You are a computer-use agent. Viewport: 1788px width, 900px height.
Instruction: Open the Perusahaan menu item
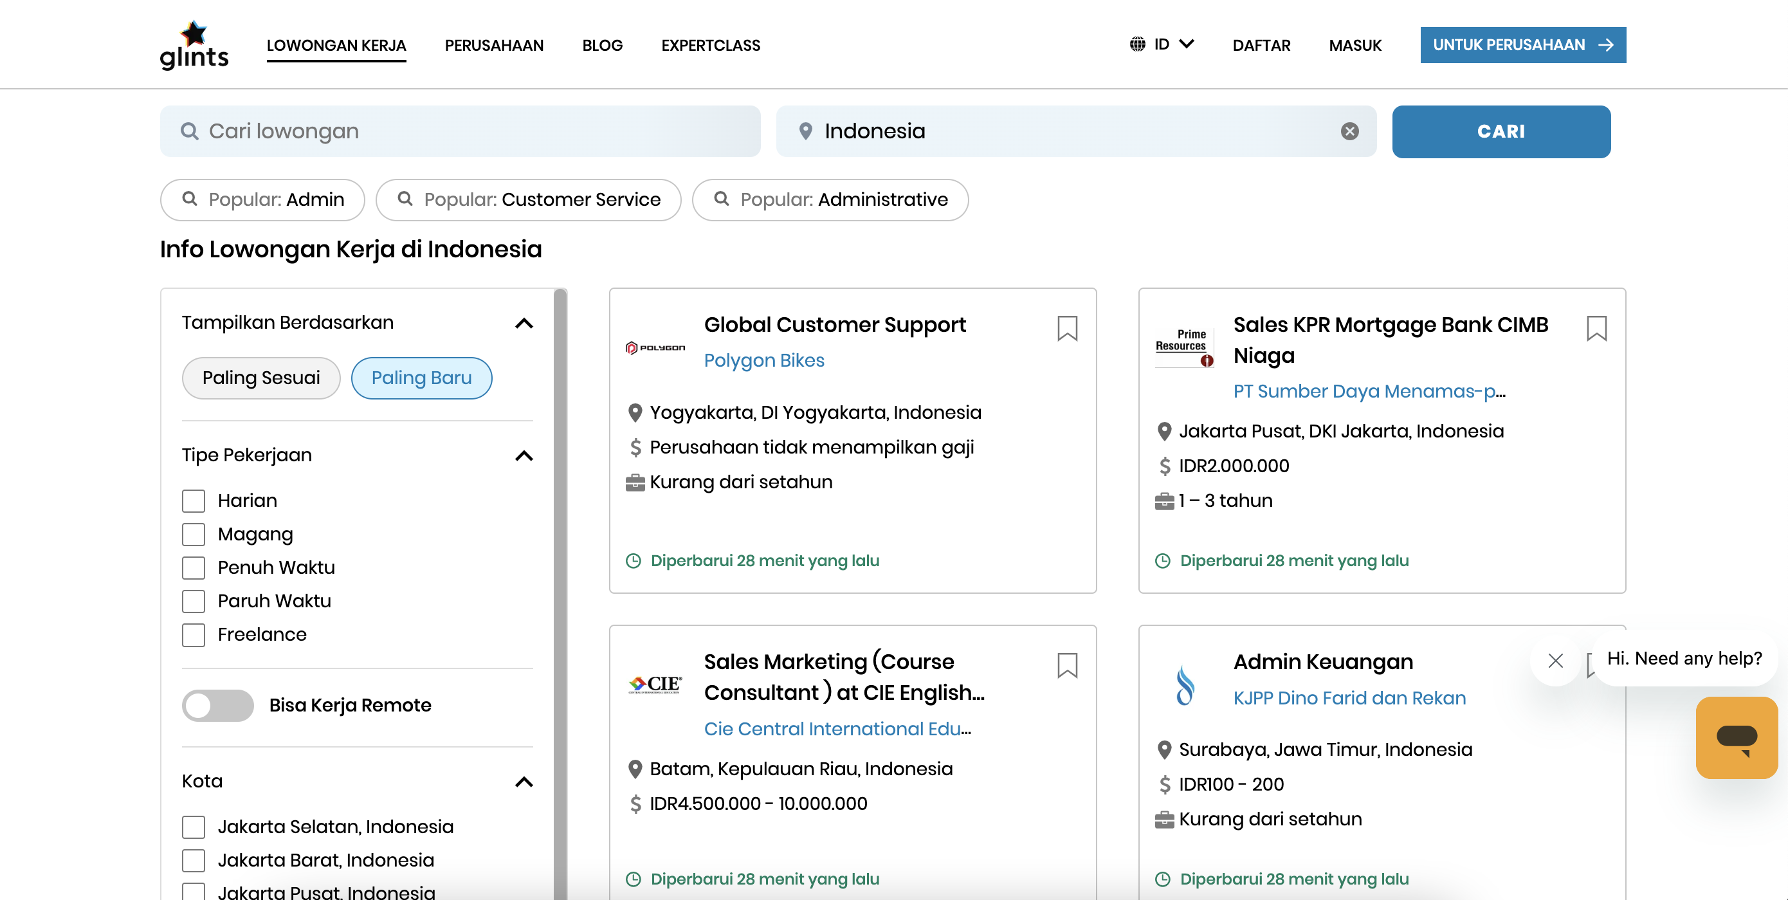click(493, 45)
